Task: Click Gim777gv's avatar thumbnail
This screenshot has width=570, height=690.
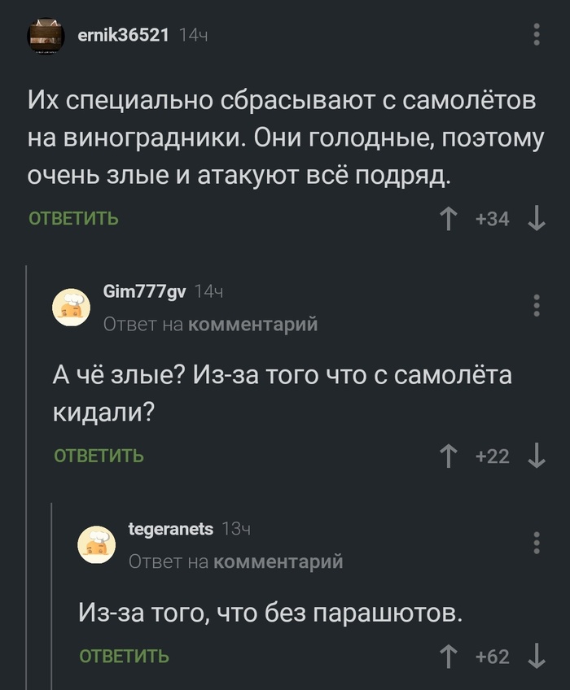Action: coord(72,306)
